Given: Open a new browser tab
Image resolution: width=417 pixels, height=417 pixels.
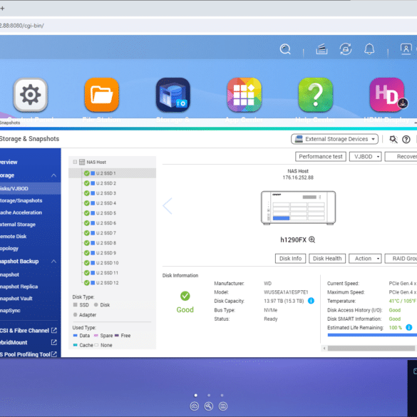Looking at the screenshot, I should pos(2,9).
